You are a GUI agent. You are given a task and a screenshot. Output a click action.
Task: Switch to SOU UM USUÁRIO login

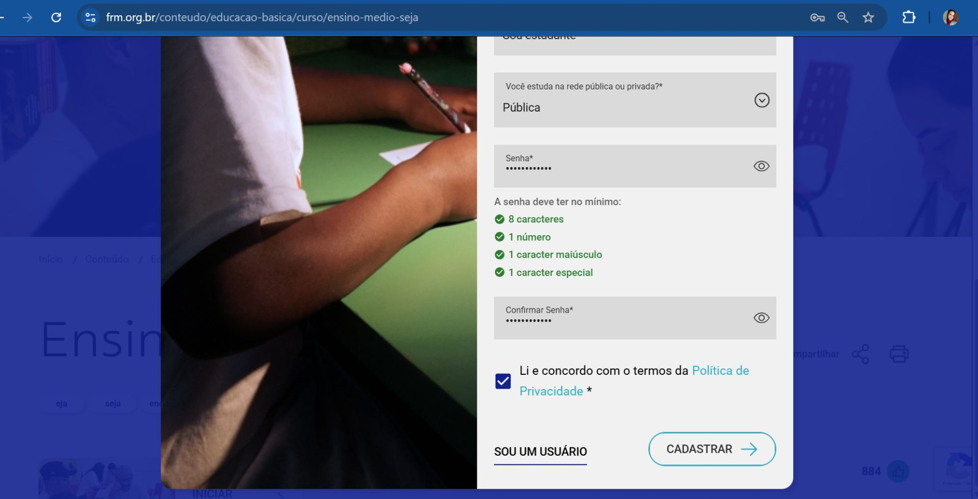click(540, 452)
